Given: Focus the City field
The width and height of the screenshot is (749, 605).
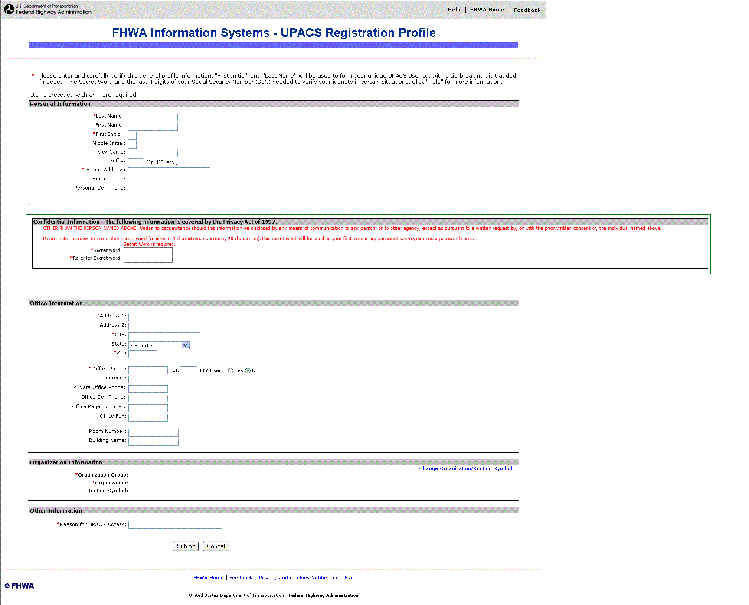Looking at the screenshot, I should 164,336.
